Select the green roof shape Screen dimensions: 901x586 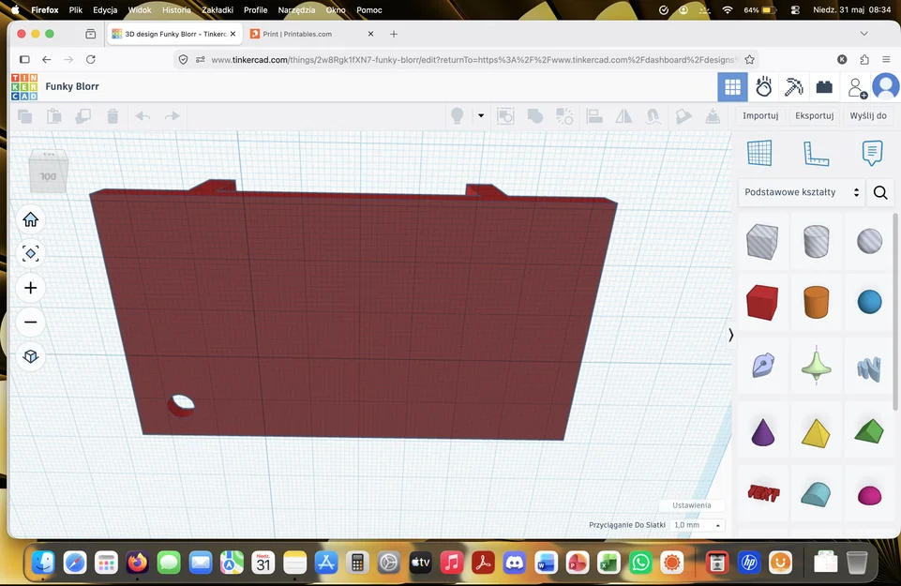[869, 431]
